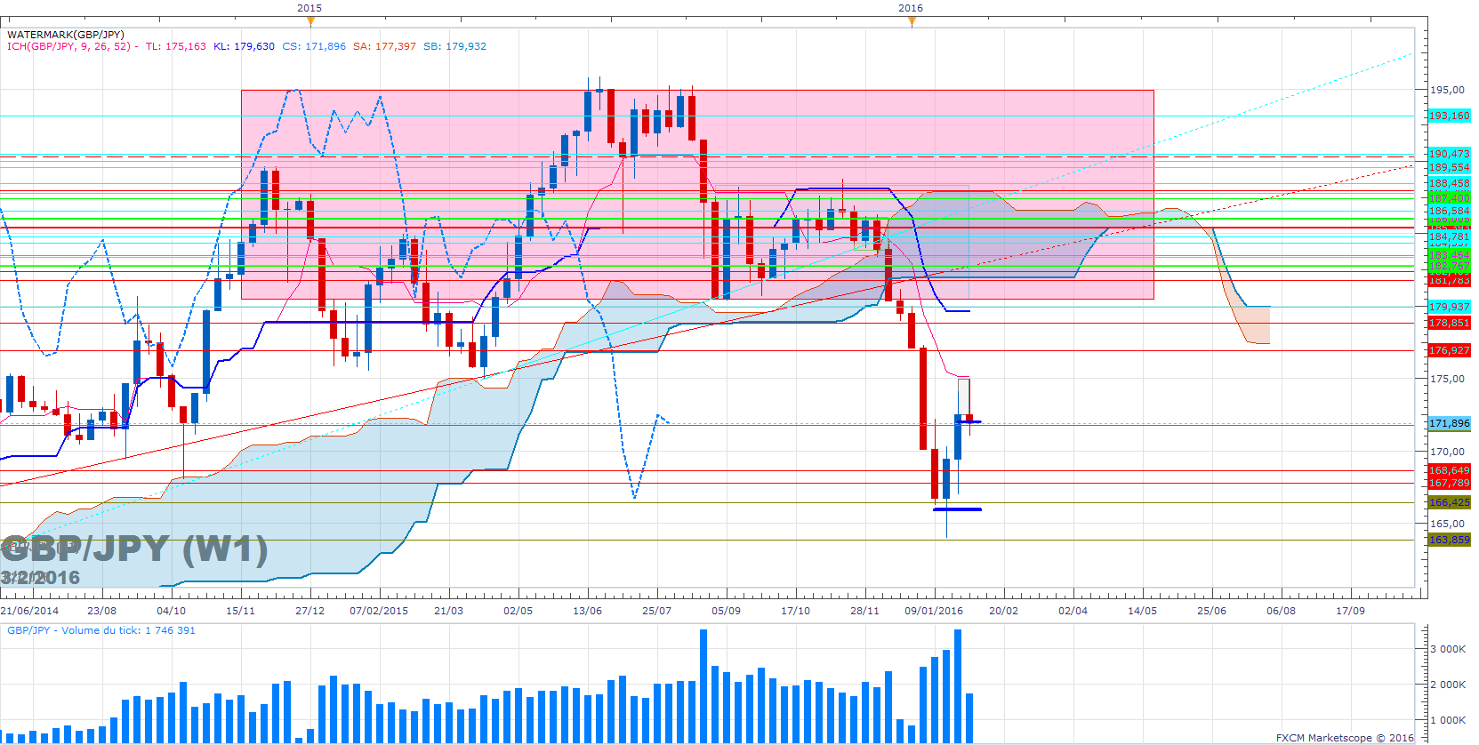
Task: Select the 188,458 price label
Action: (x=1450, y=184)
